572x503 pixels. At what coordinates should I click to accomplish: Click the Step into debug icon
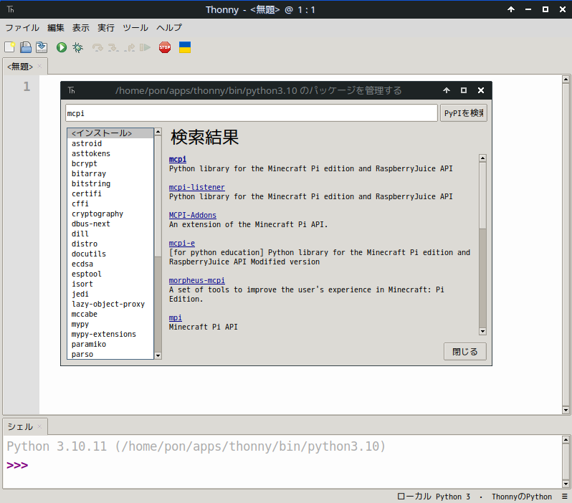113,47
